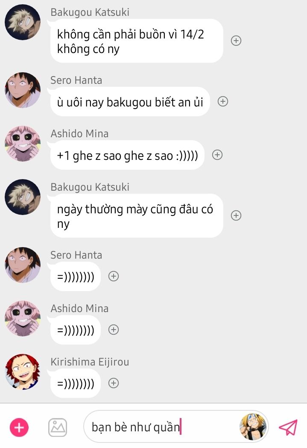Screen dimensions: 307x448
Task: Select the "Kirishima Eijirou" name label
Action: point(90,362)
